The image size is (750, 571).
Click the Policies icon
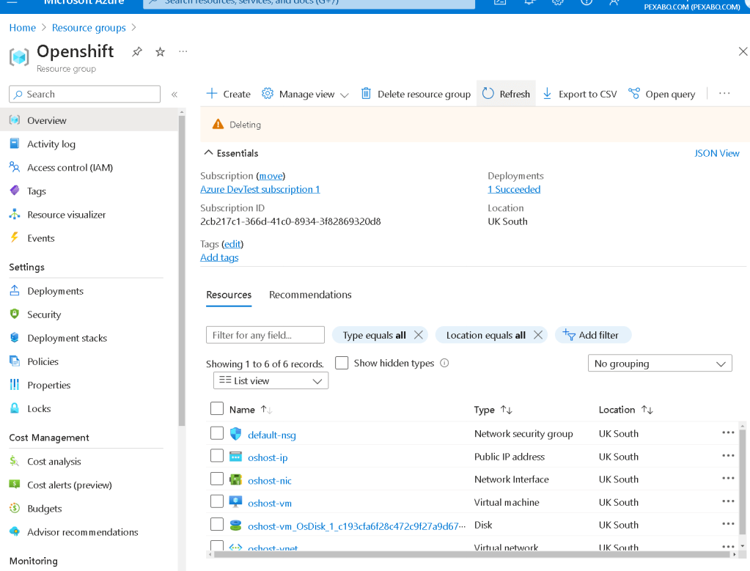pyautogui.click(x=15, y=361)
